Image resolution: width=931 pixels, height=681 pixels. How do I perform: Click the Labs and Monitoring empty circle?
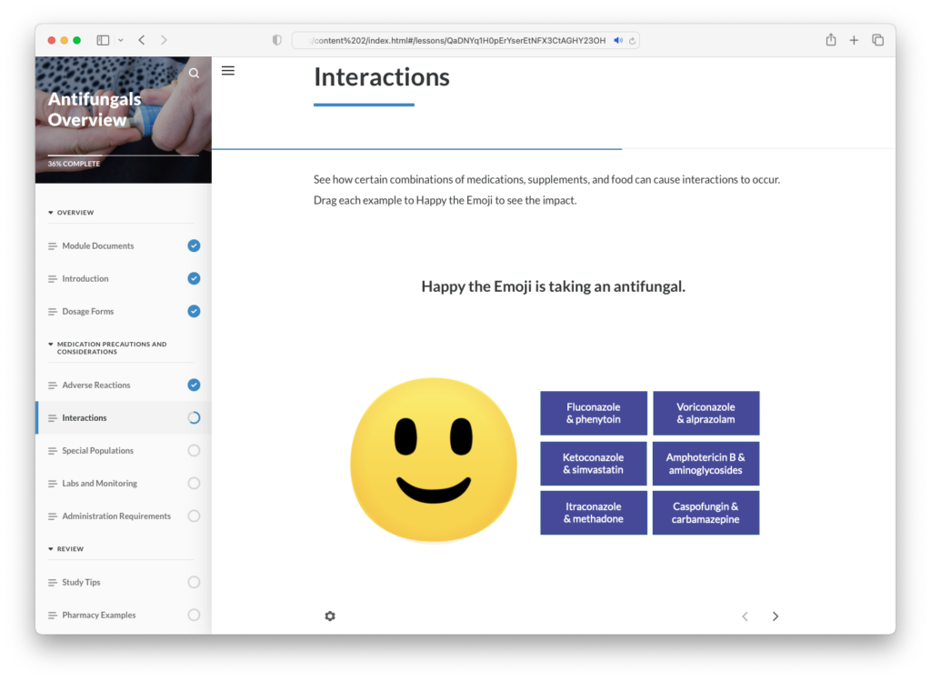[x=194, y=484]
